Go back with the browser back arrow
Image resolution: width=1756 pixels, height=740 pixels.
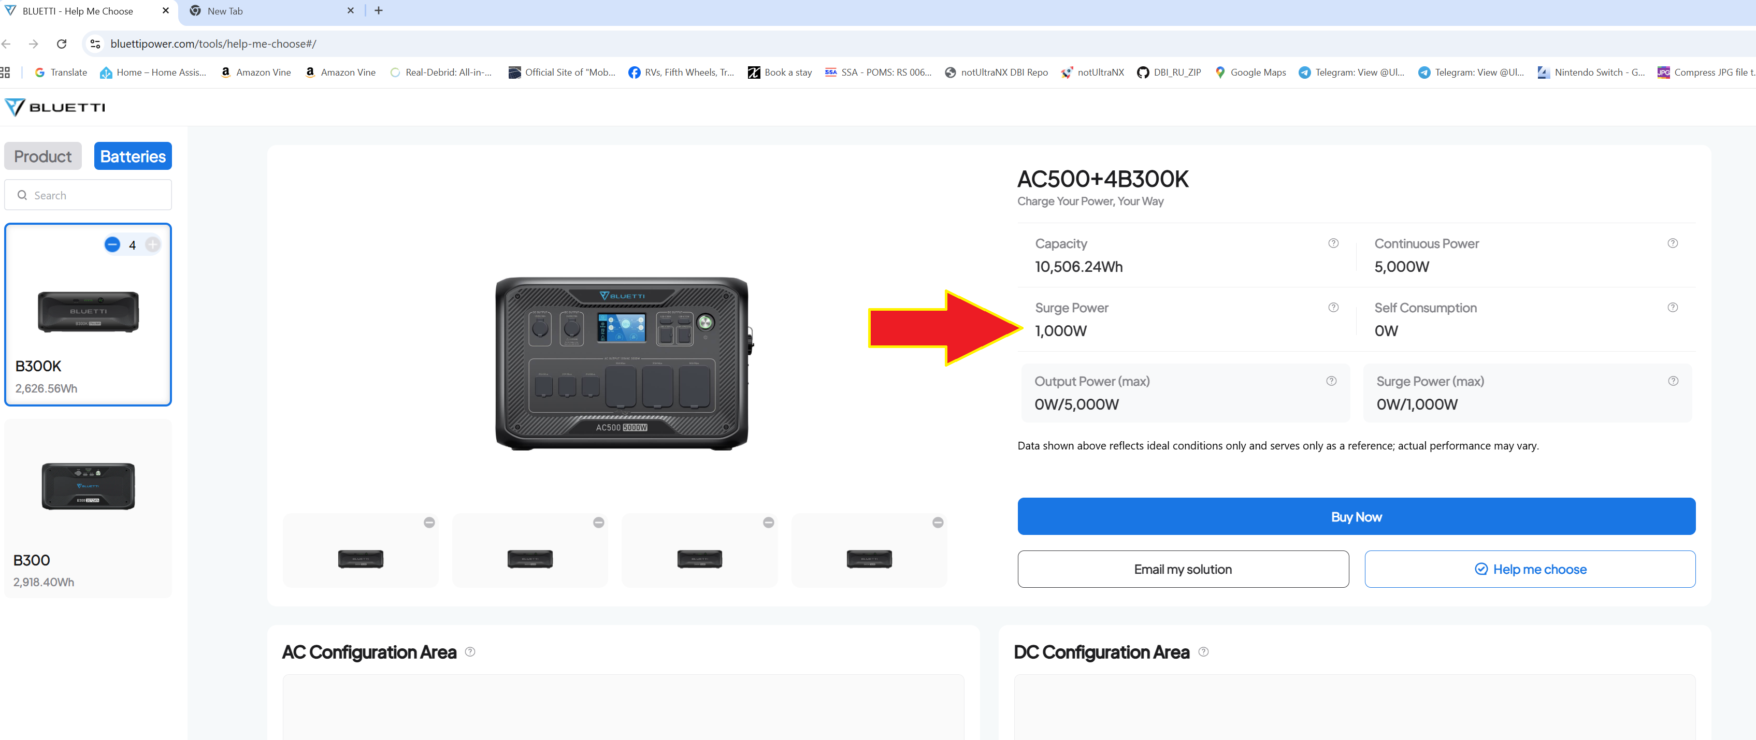pos(6,43)
